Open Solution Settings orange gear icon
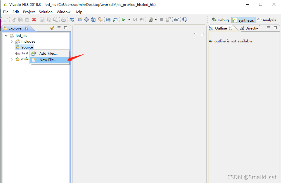281x183 pixels. pyautogui.click(x=100, y=19)
